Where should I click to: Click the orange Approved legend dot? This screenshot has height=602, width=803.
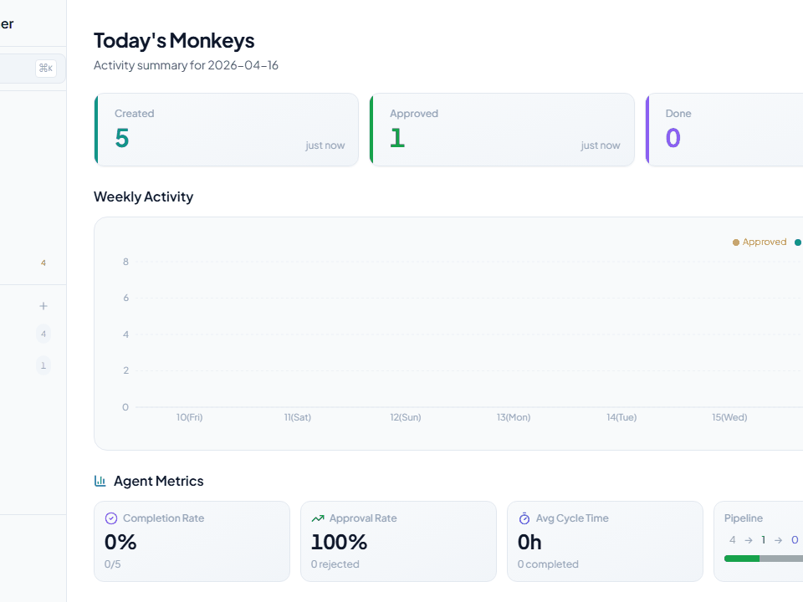click(x=734, y=242)
